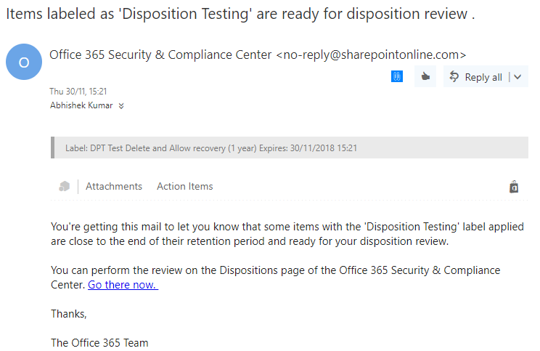Expand recipient details next to Abhishek Kumar

tap(121, 106)
